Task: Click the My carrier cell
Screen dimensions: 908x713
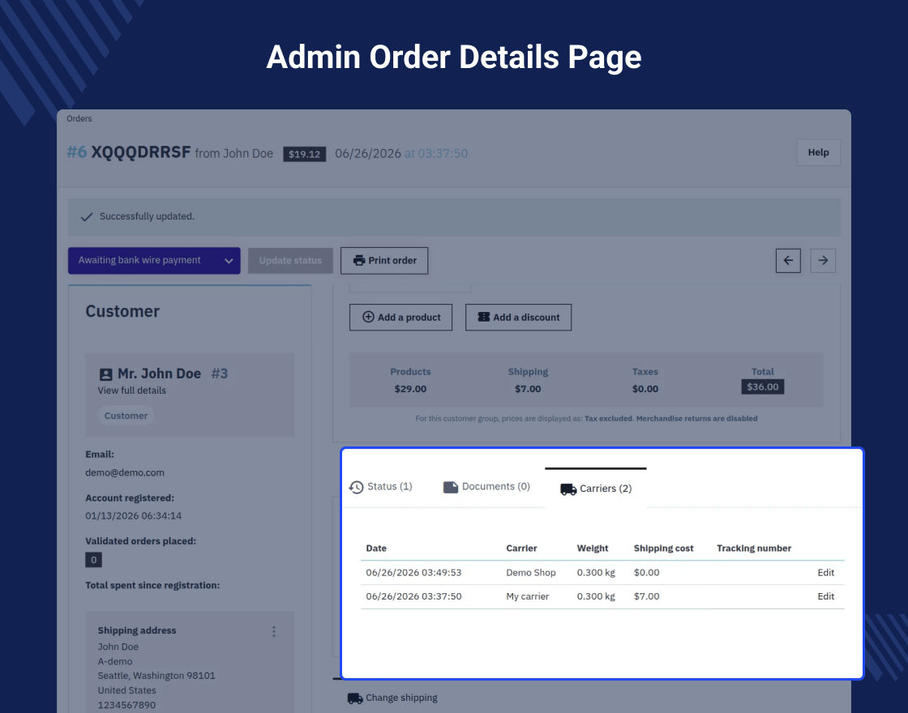Action: pyautogui.click(x=528, y=596)
